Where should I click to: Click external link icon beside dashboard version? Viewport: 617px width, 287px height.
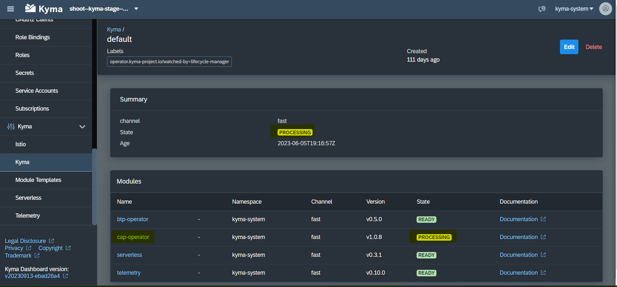coord(65,276)
